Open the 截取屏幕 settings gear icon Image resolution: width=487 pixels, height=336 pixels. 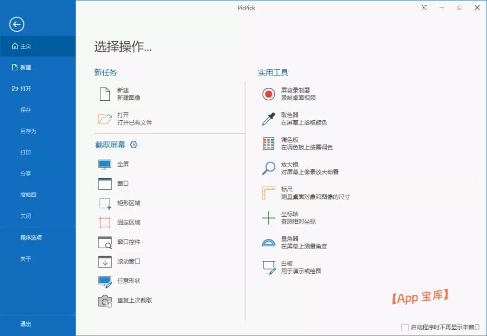tap(134, 144)
